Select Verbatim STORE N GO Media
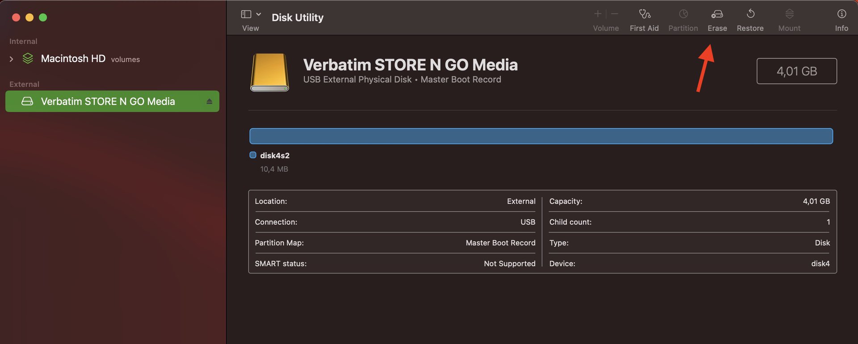Screen dimensions: 858x344 pyautogui.click(x=112, y=101)
